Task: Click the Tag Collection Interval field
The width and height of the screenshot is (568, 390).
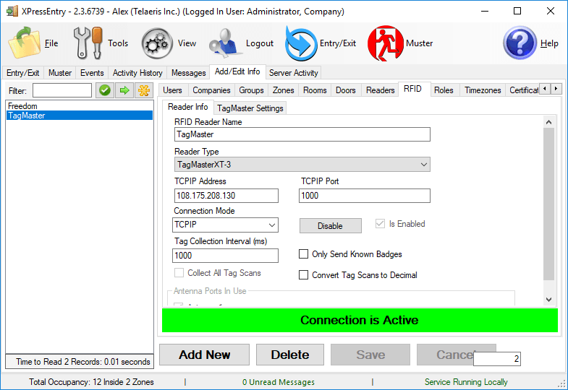Action: coord(225,256)
